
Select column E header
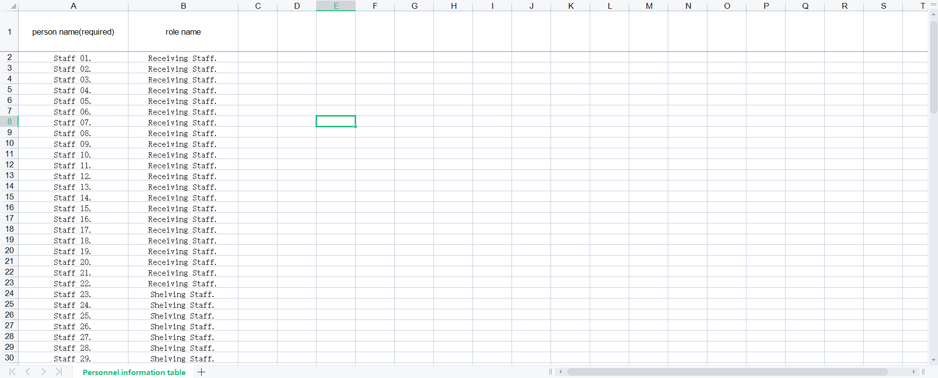[x=336, y=6]
